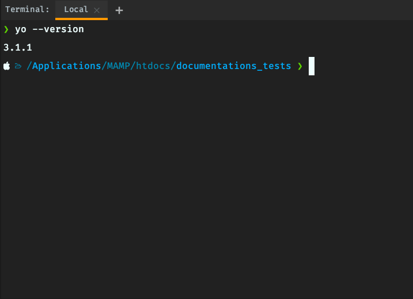Click the 3.1.1 version output
Image resolution: width=413 pixels, height=299 pixels.
click(18, 48)
